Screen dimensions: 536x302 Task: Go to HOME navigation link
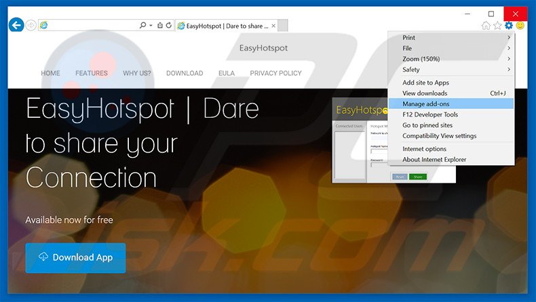(x=50, y=73)
